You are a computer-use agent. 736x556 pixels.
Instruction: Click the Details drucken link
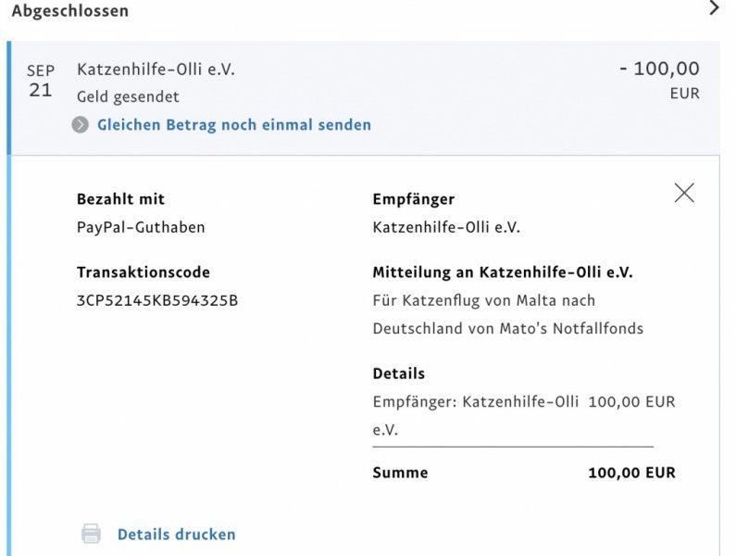177,535
